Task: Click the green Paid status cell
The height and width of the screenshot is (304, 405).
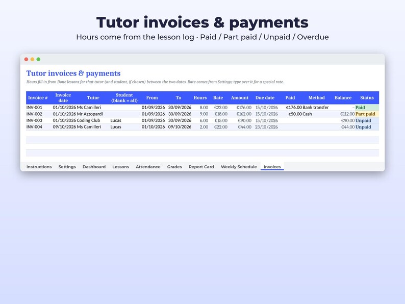Action: pyautogui.click(x=367, y=108)
